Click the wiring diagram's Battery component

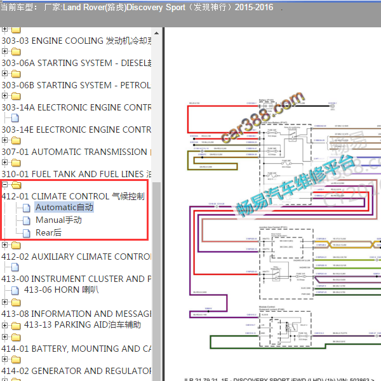pos(268,106)
